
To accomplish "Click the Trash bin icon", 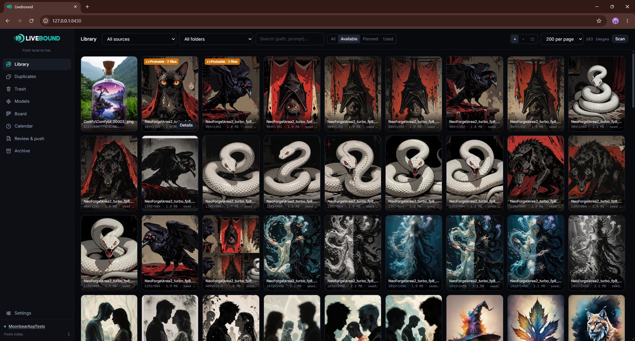I will tap(9, 89).
